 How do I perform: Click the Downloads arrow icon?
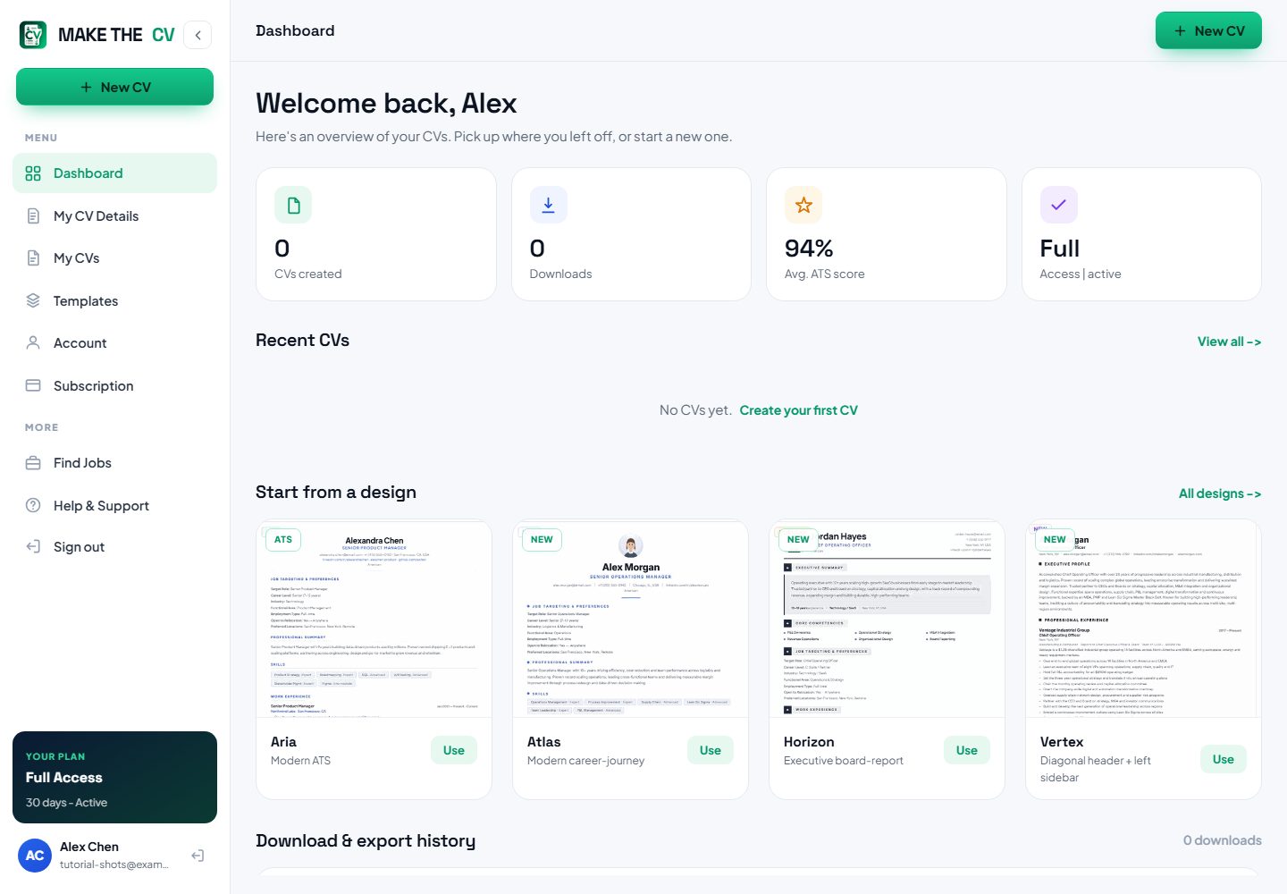point(548,205)
